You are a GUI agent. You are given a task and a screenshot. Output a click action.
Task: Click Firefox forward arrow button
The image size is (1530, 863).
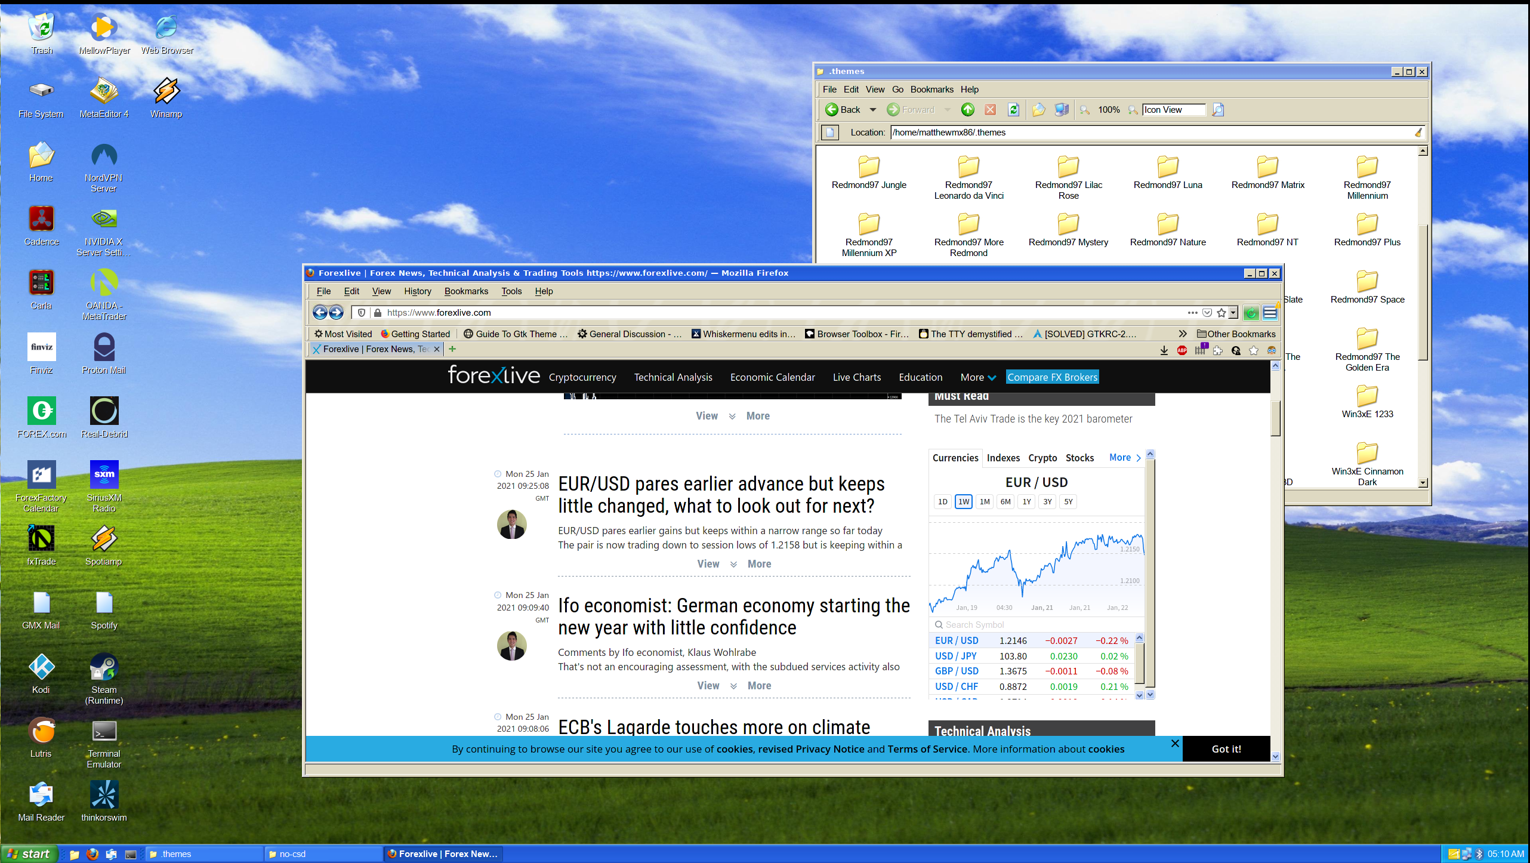[336, 312]
